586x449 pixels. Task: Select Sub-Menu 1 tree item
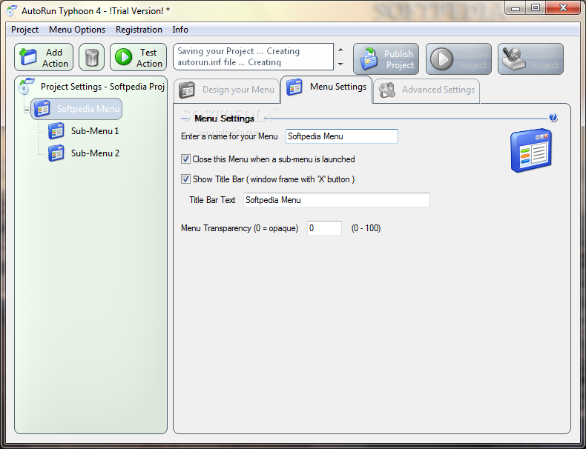(x=95, y=131)
